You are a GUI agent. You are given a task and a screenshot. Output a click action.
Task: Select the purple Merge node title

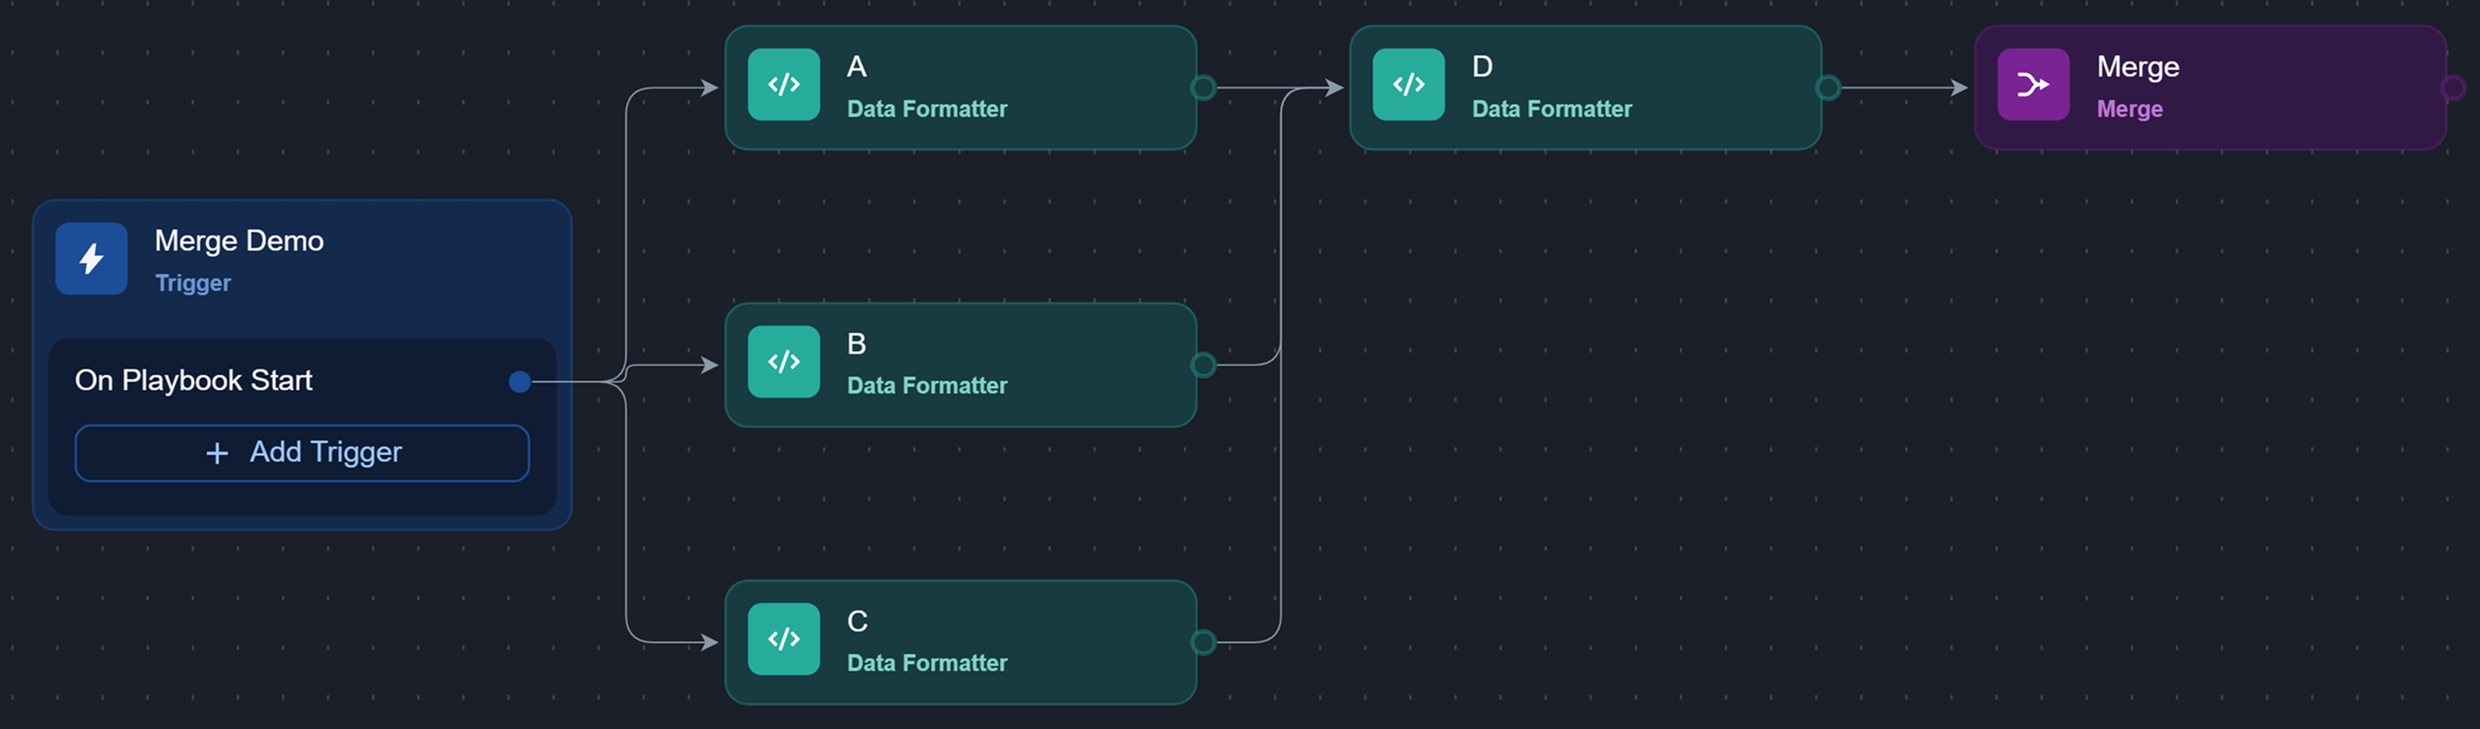(2138, 66)
